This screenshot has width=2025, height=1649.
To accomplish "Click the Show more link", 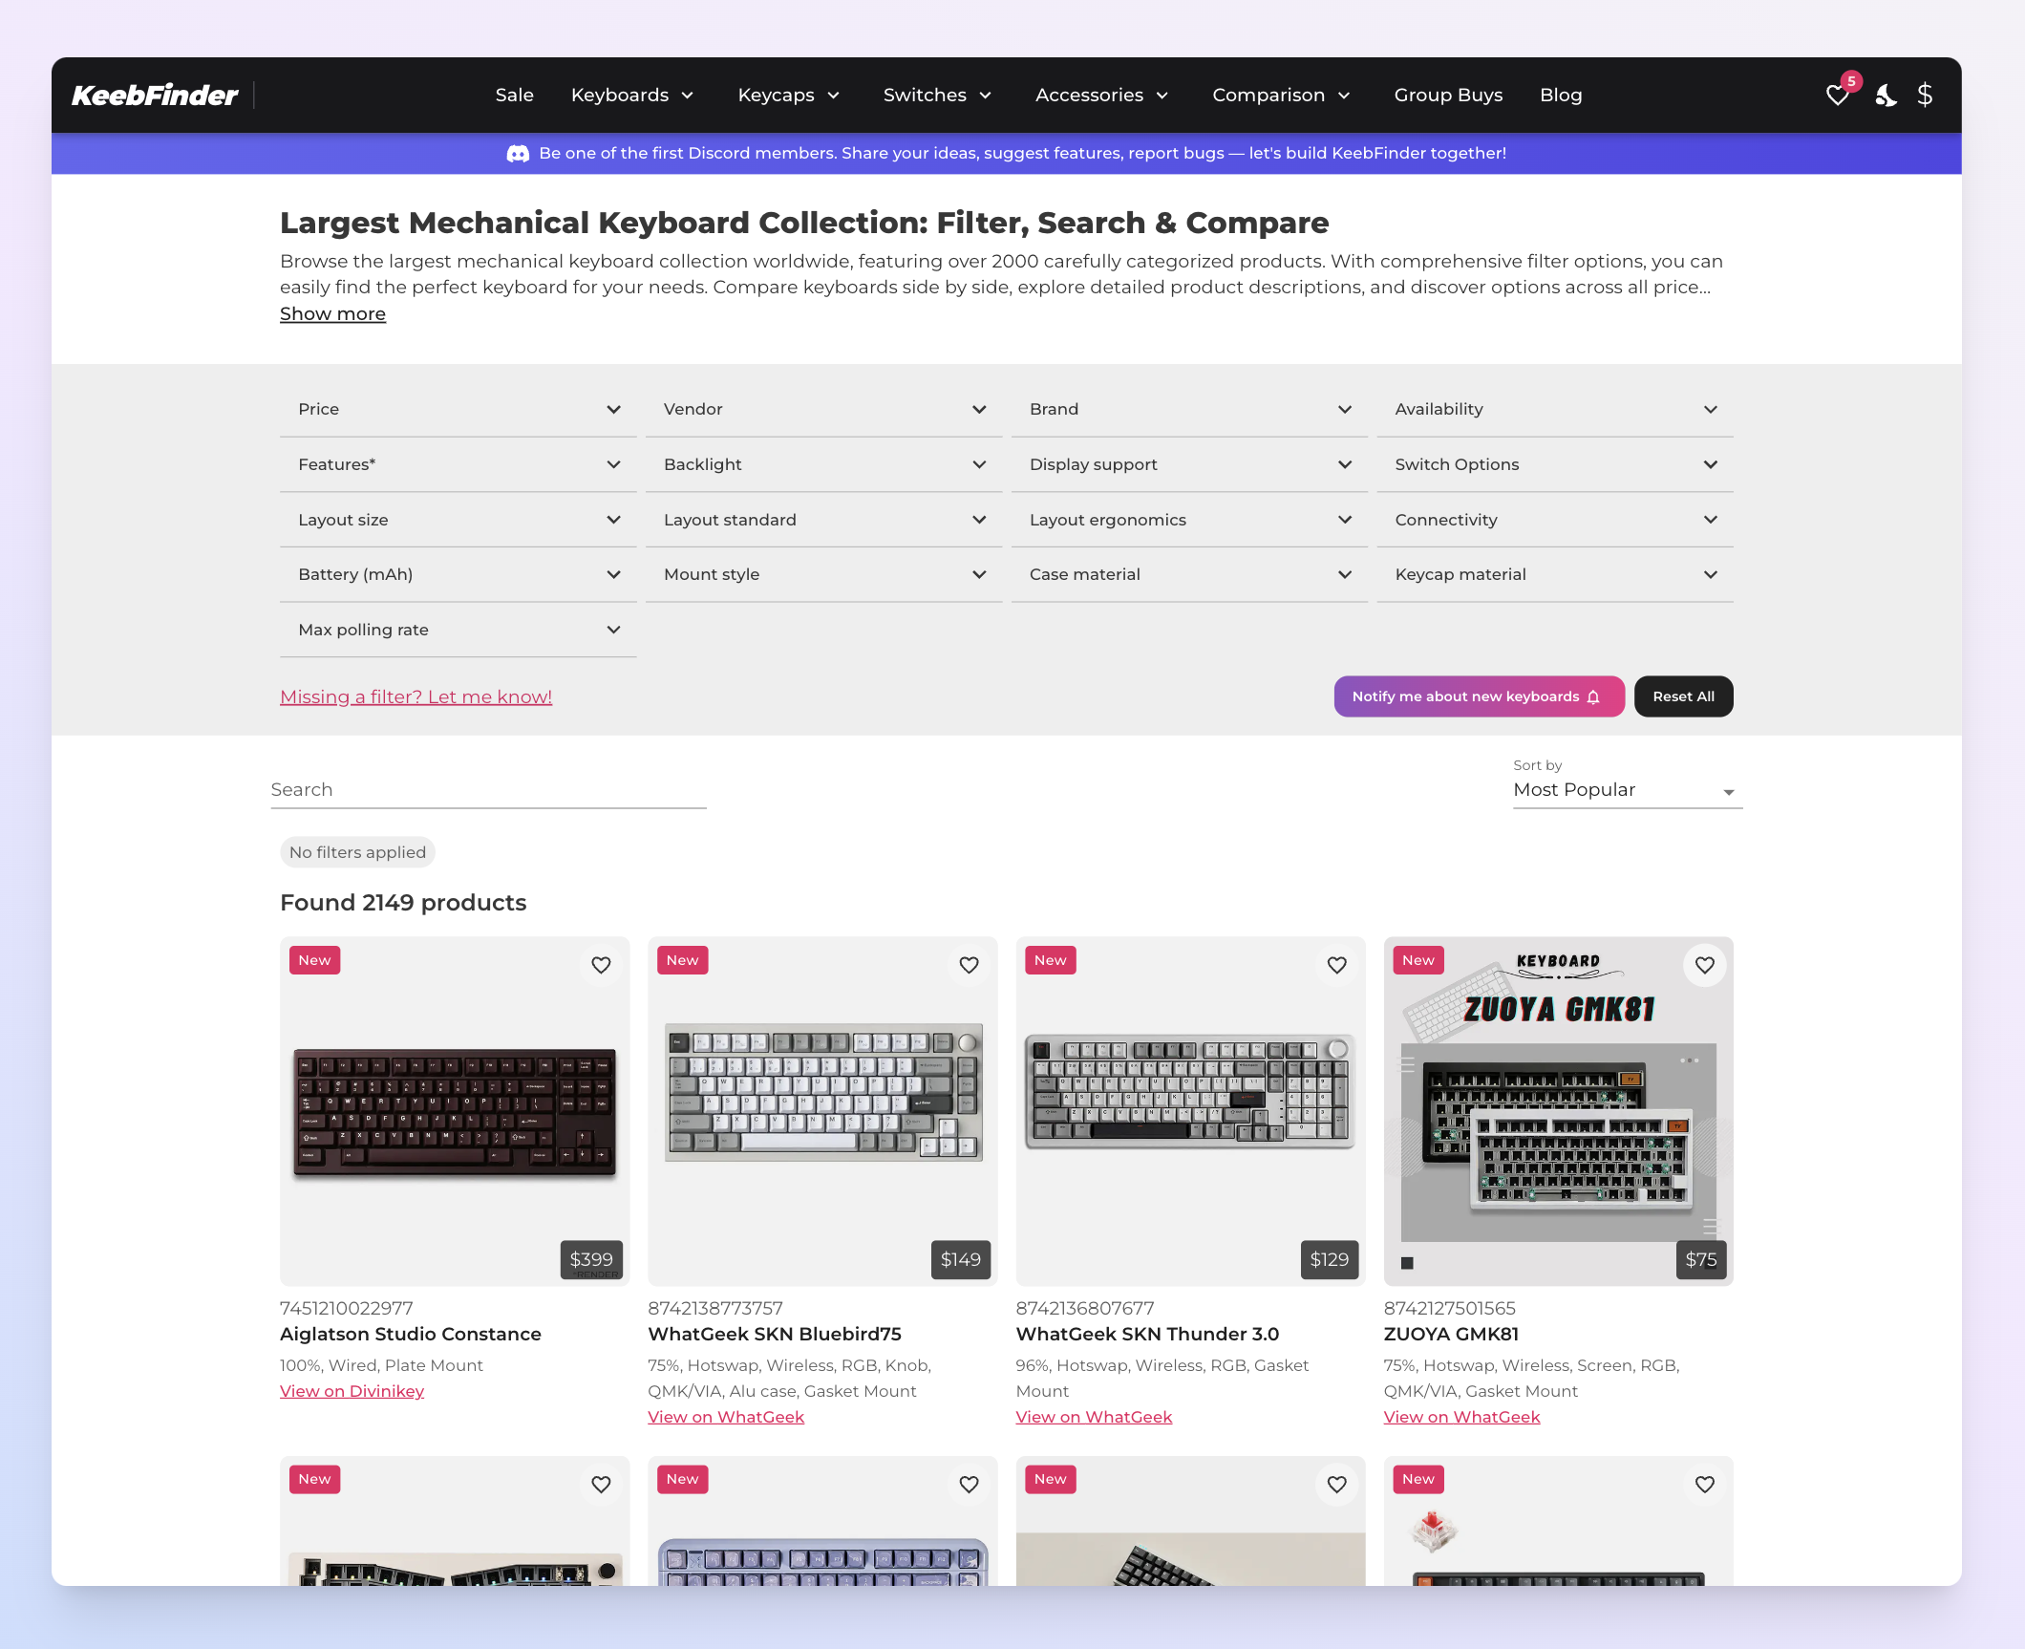I will [332, 314].
